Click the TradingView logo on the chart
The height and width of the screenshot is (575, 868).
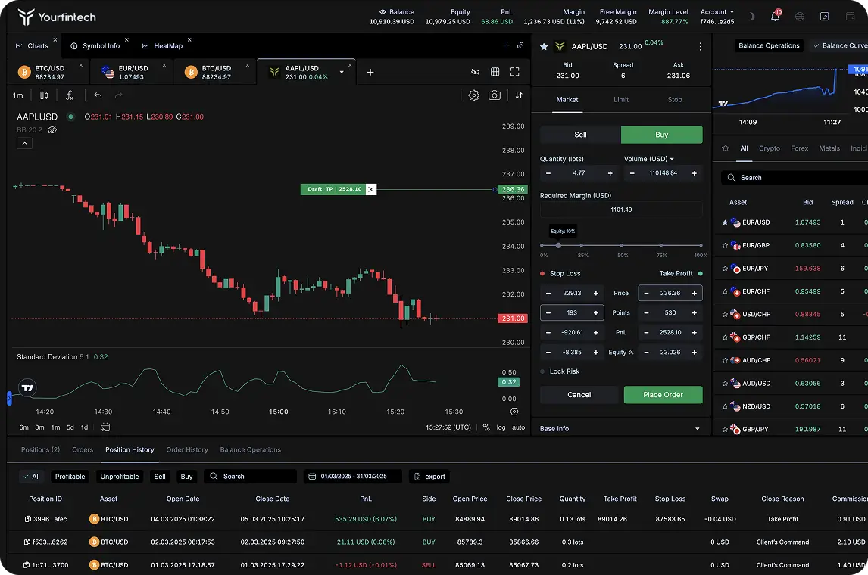(27, 387)
